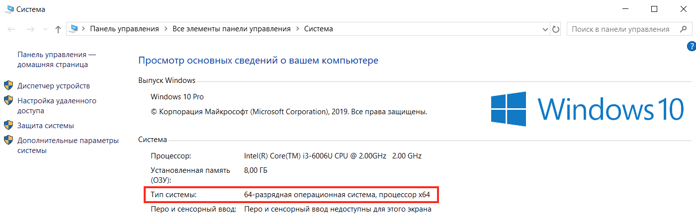Image resolution: width=696 pixels, height=223 pixels.
Task: Select Все элементы панели управления breadcrumb
Action: click(x=231, y=29)
